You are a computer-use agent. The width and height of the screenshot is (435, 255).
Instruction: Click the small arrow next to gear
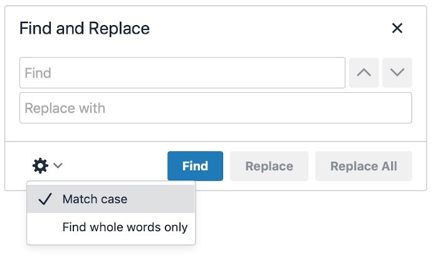click(58, 166)
